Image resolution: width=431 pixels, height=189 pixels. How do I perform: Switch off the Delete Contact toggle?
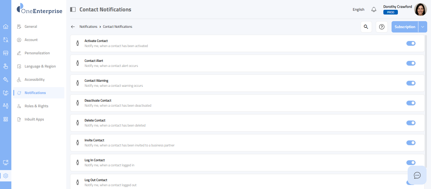[x=411, y=123]
